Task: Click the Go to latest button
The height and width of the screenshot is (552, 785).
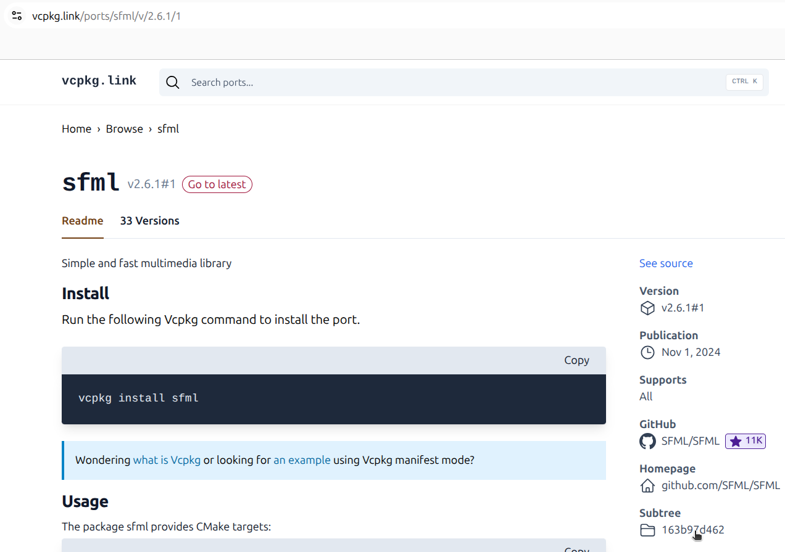Action: point(217,184)
